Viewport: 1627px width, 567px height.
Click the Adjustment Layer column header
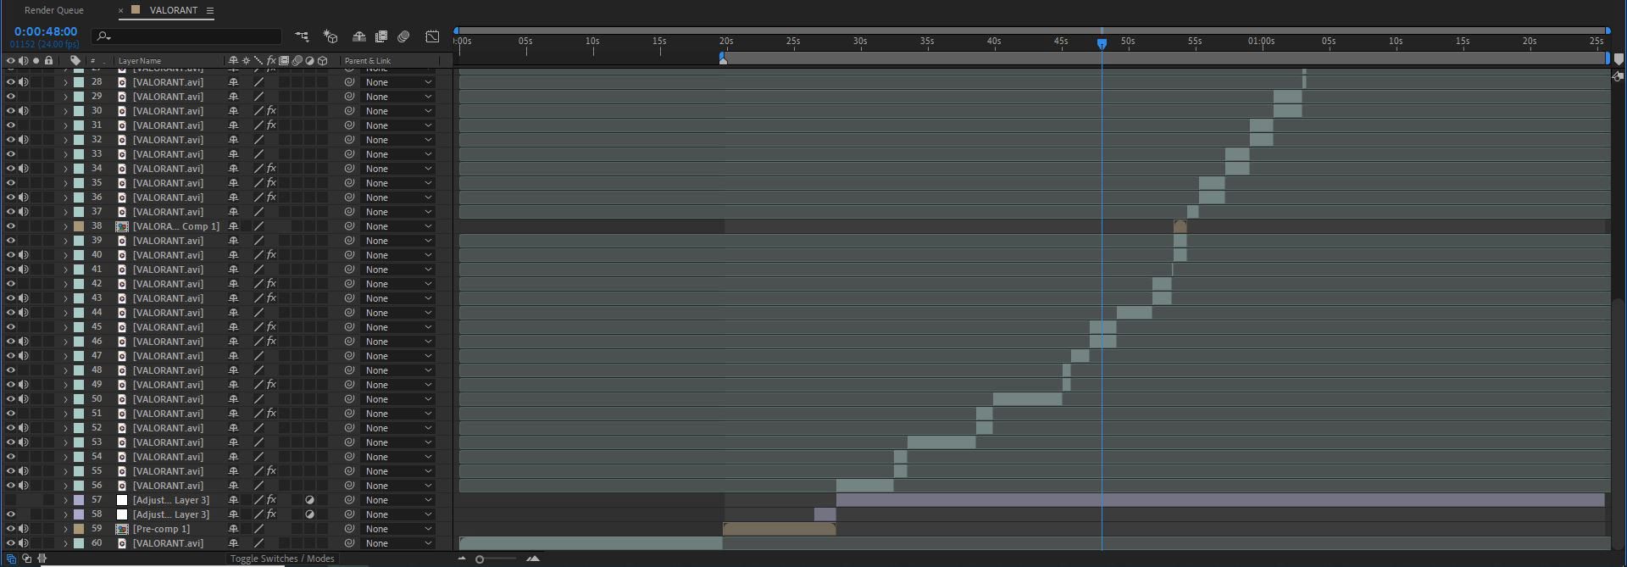310,60
